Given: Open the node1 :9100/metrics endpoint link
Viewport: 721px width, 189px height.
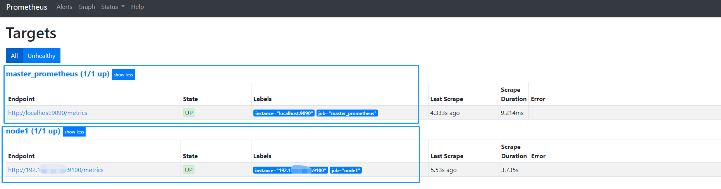Looking at the screenshot, I should (x=56, y=170).
